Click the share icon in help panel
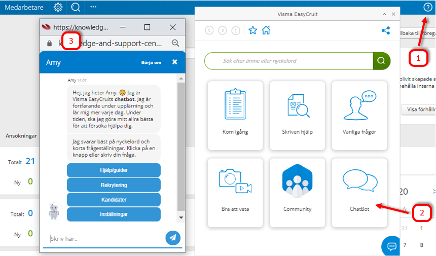 [386, 30]
